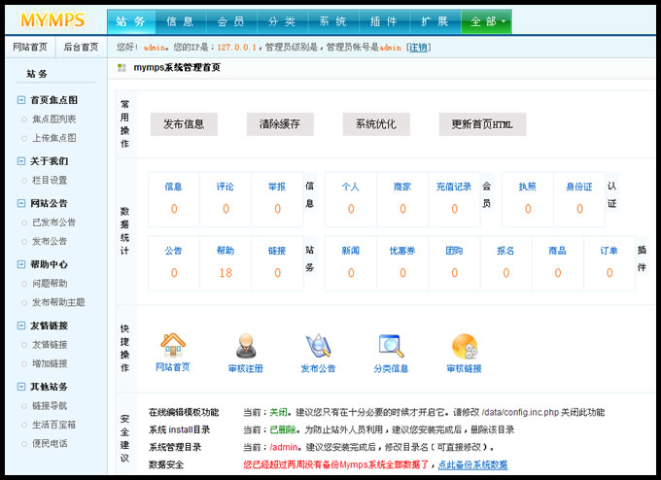This screenshot has width=661, height=480.
Task: Go to 后台首页 in header bar
Action: click(81, 47)
